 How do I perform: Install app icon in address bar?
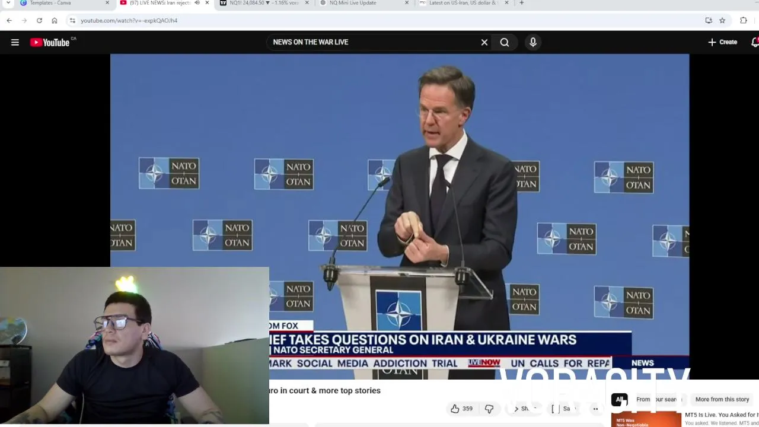(709, 20)
